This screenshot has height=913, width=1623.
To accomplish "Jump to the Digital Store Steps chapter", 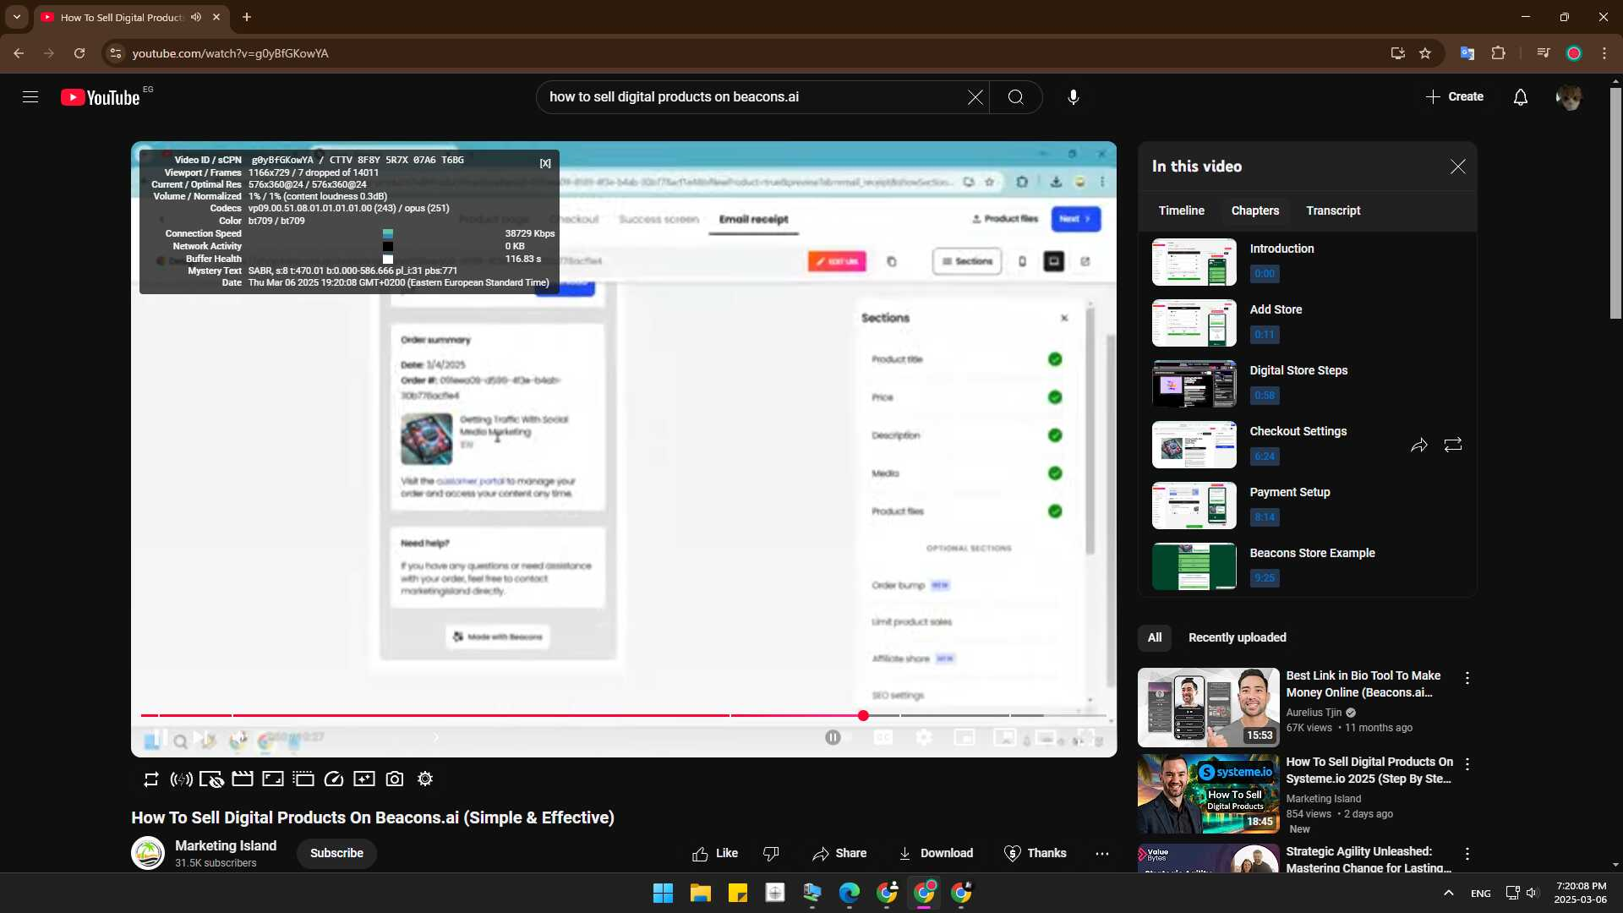I will pyautogui.click(x=1306, y=384).
